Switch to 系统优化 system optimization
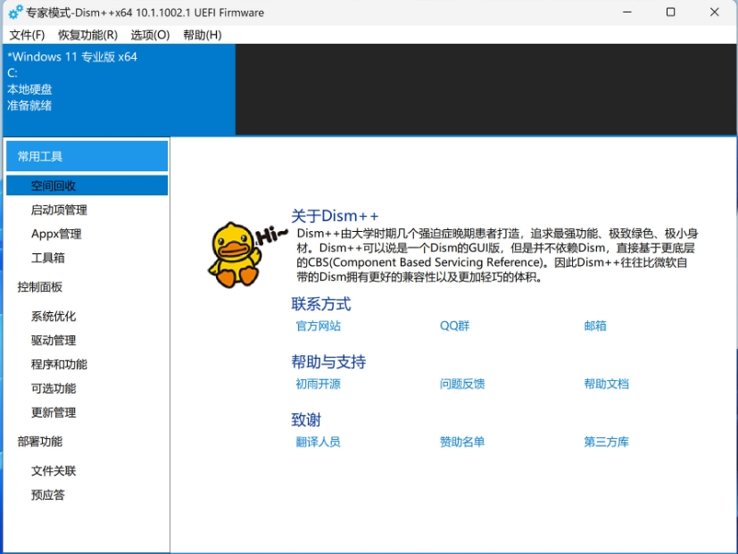 tap(52, 315)
